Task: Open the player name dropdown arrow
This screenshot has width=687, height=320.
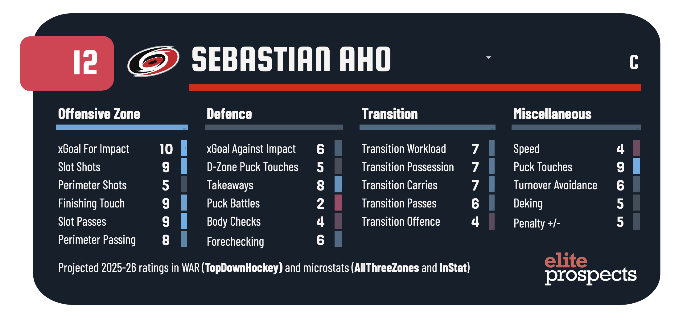Action: tap(489, 58)
